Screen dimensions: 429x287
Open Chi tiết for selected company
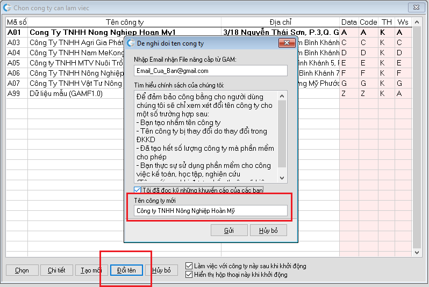[x=56, y=270]
